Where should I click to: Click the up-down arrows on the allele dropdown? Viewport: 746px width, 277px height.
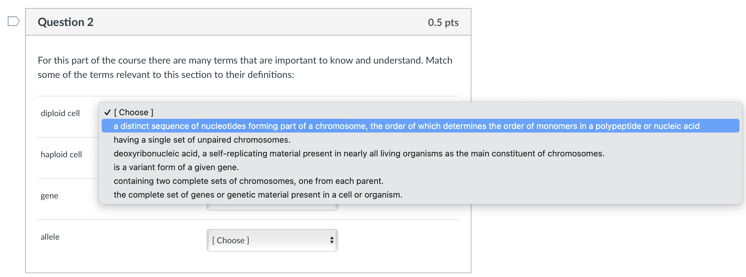(x=332, y=240)
